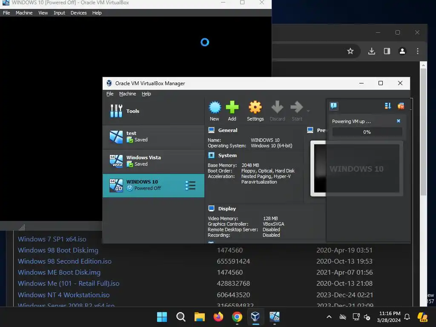
Task: Click the size value 655591424
Action: (234, 261)
